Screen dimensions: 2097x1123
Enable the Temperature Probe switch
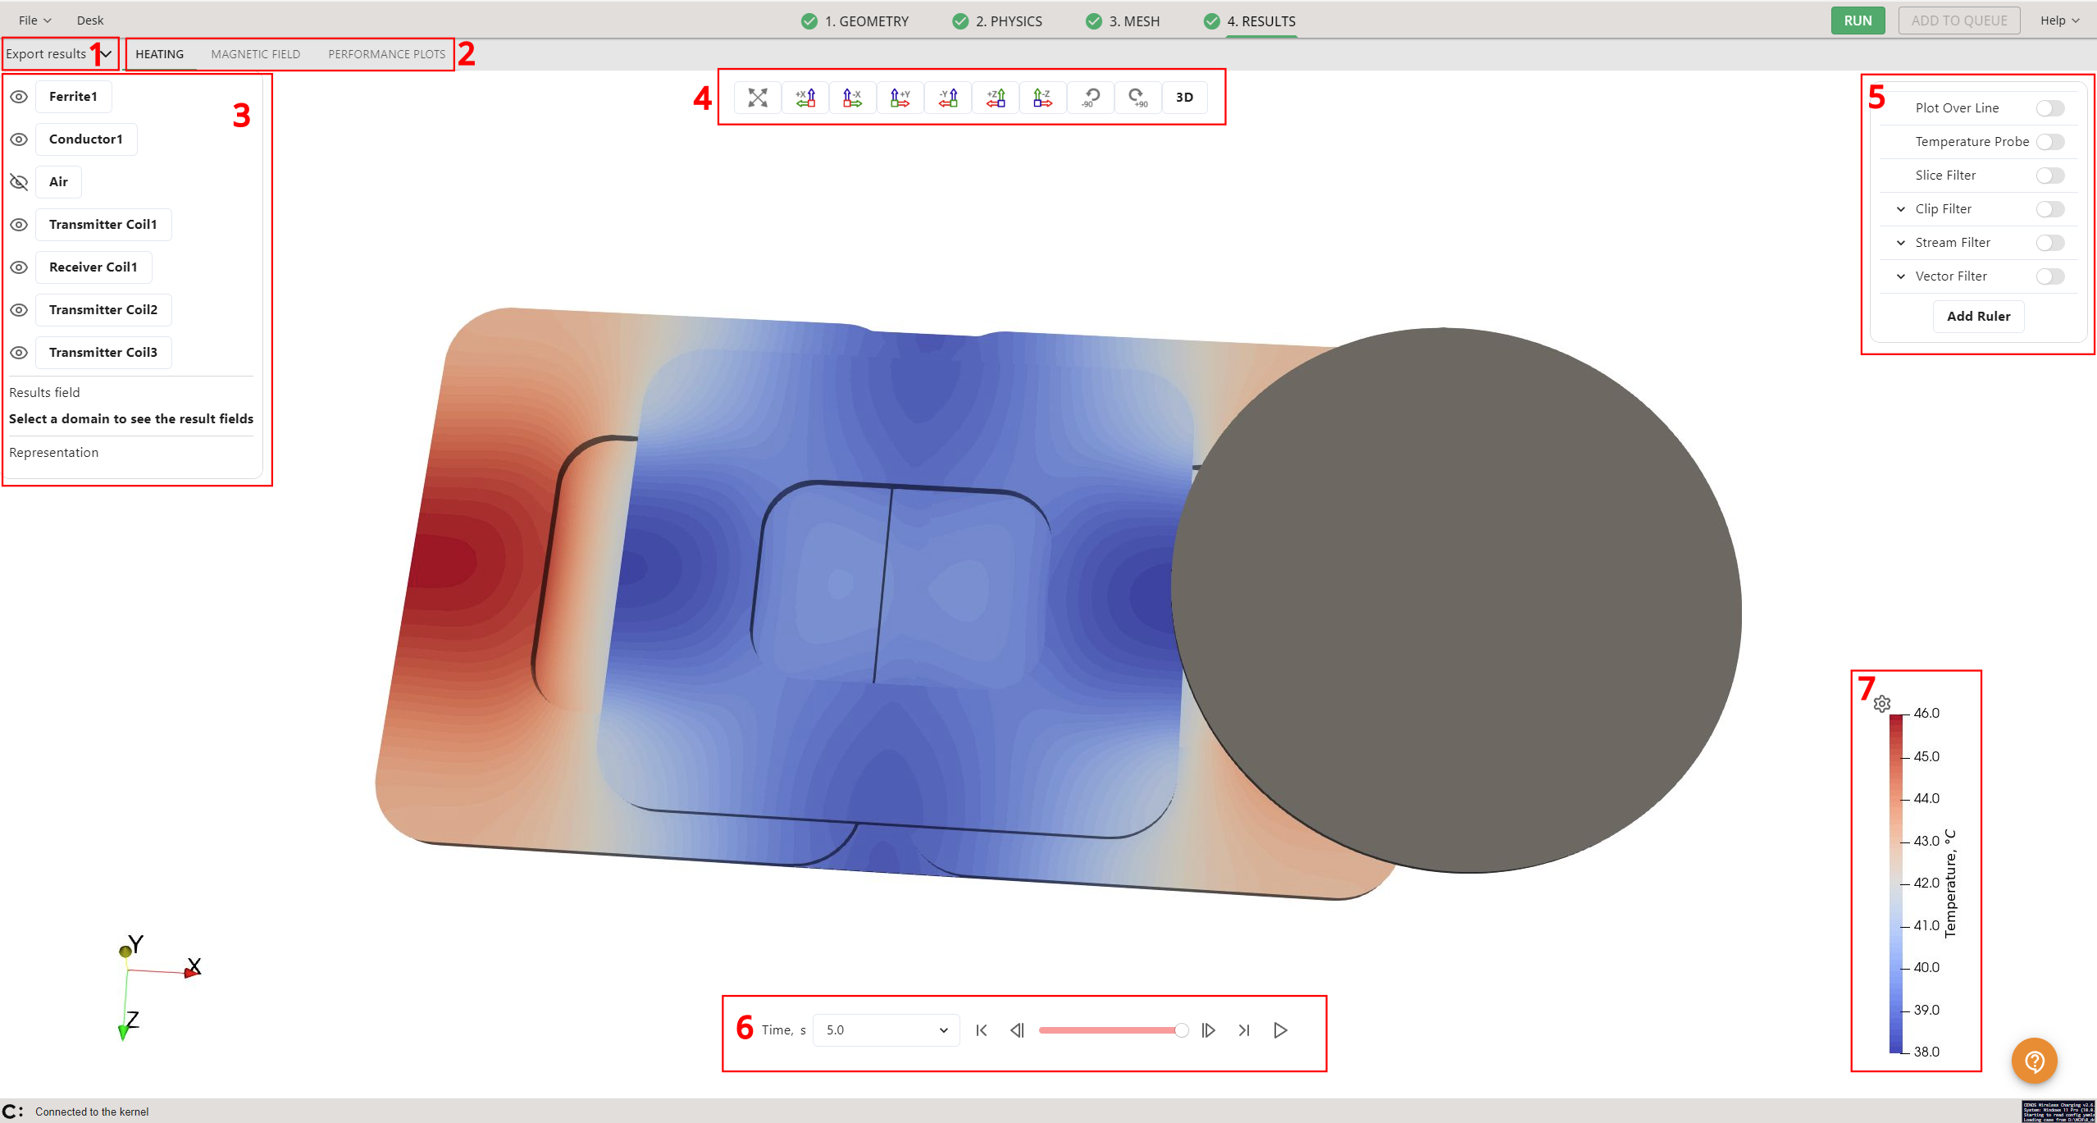2049,142
